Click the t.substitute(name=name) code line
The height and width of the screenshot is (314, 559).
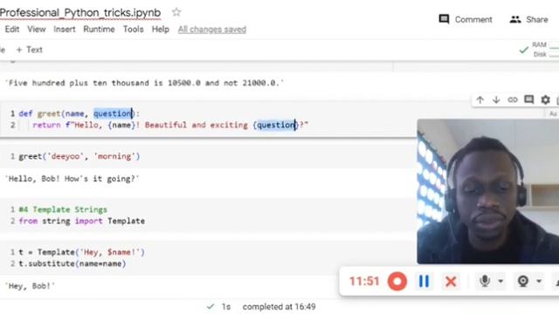[72, 263]
